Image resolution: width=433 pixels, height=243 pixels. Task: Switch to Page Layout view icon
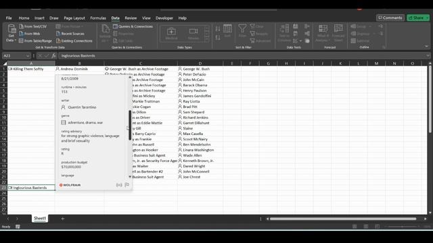(x=365, y=227)
